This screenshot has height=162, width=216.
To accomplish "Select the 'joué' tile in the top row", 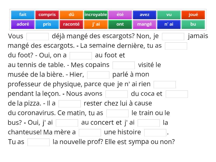I will click(x=193, y=15).
